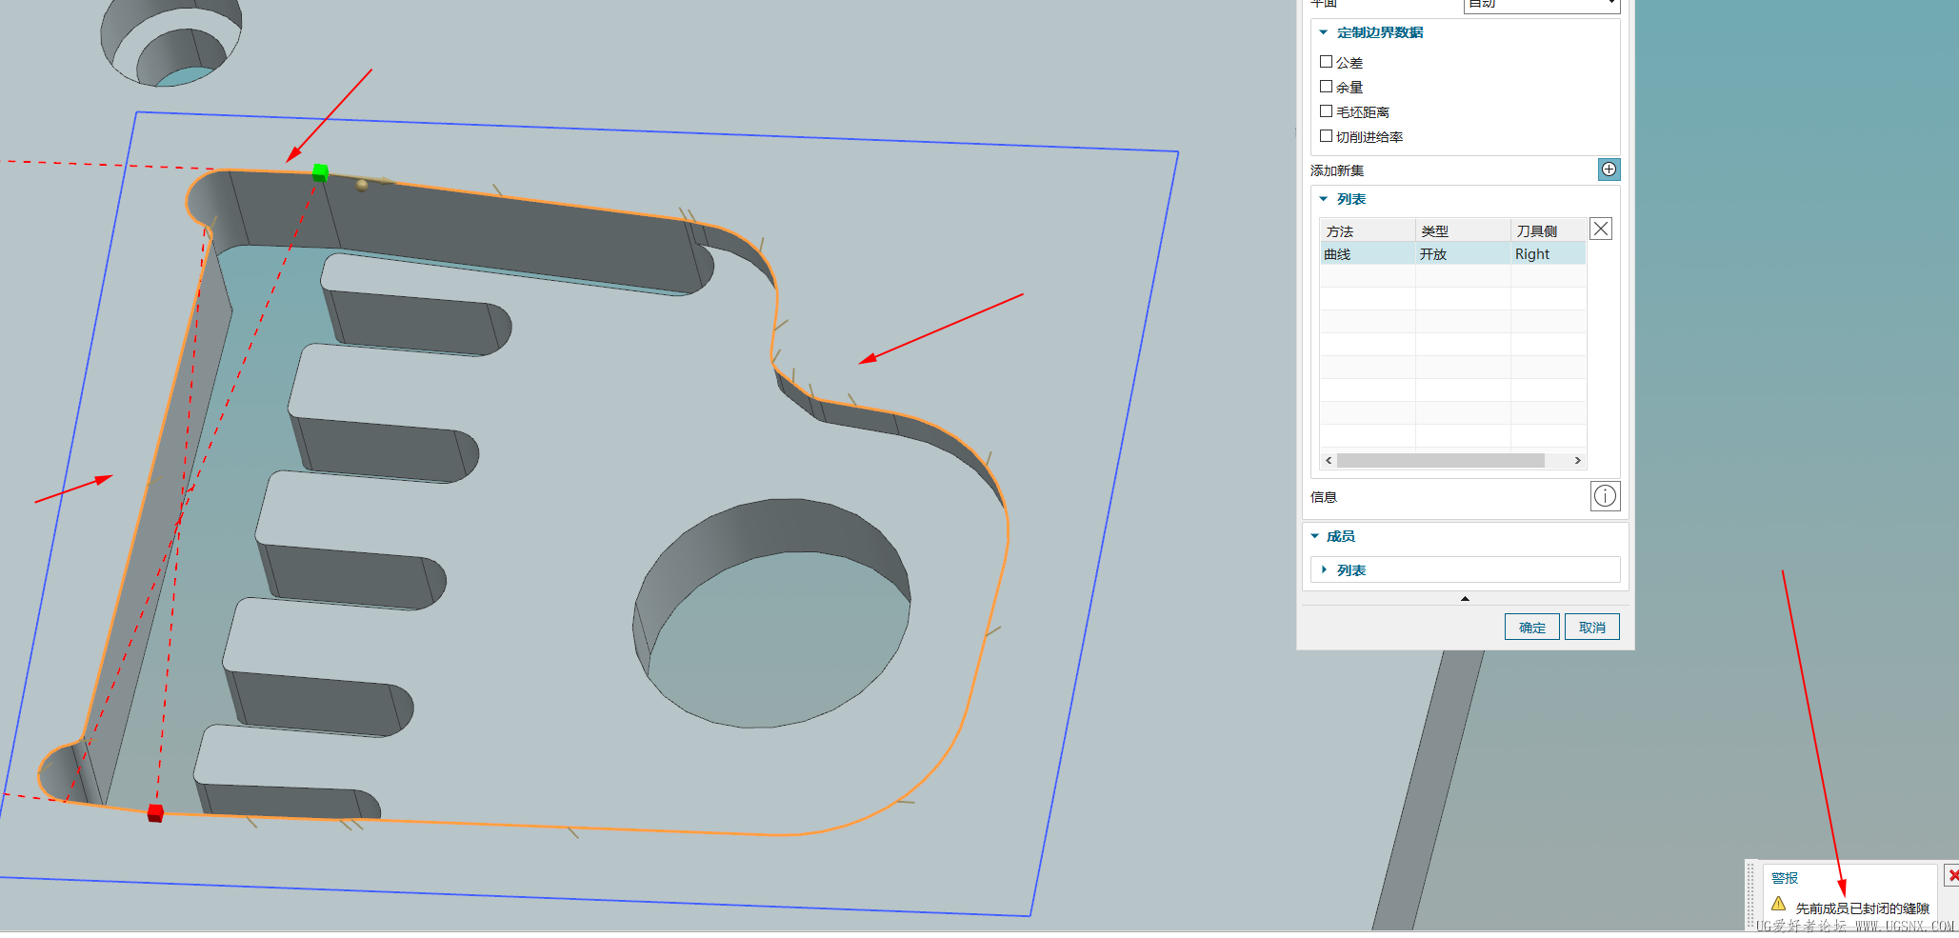Collapse the 定制边界数据 section
This screenshot has height=938, width=1959.
pyautogui.click(x=1323, y=32)
